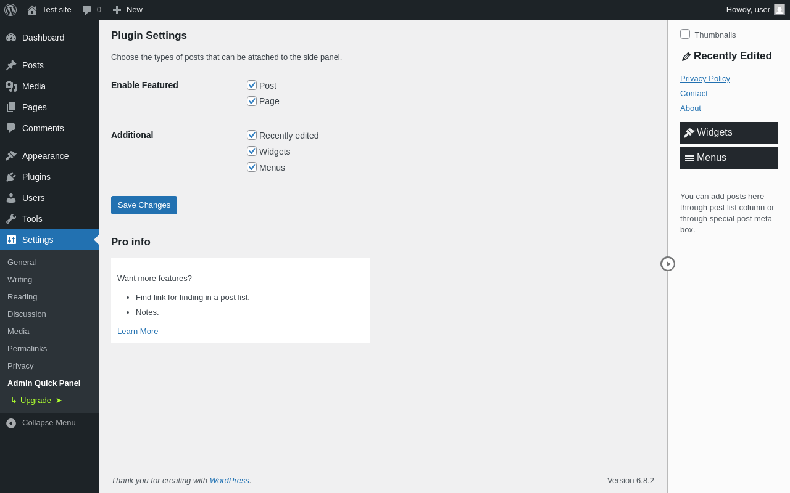Screen dimensions: 790x493
Task: Click the Save Changes button
Action: click(144, 205)
